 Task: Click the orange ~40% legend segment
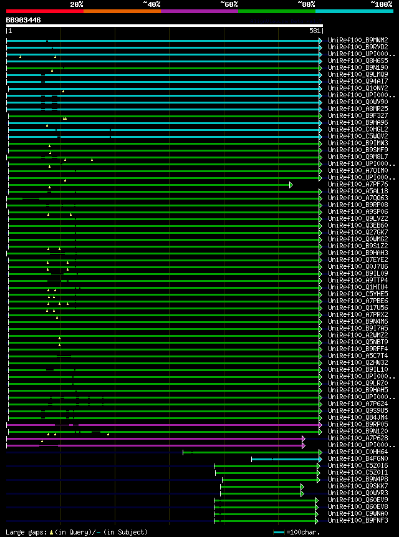[122, 11]
